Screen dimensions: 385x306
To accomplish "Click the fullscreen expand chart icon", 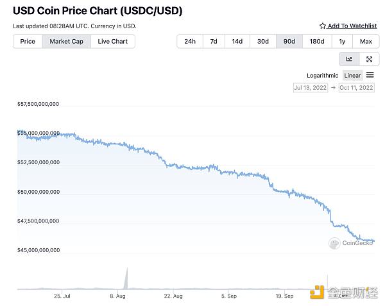I will tap(369, 59).
